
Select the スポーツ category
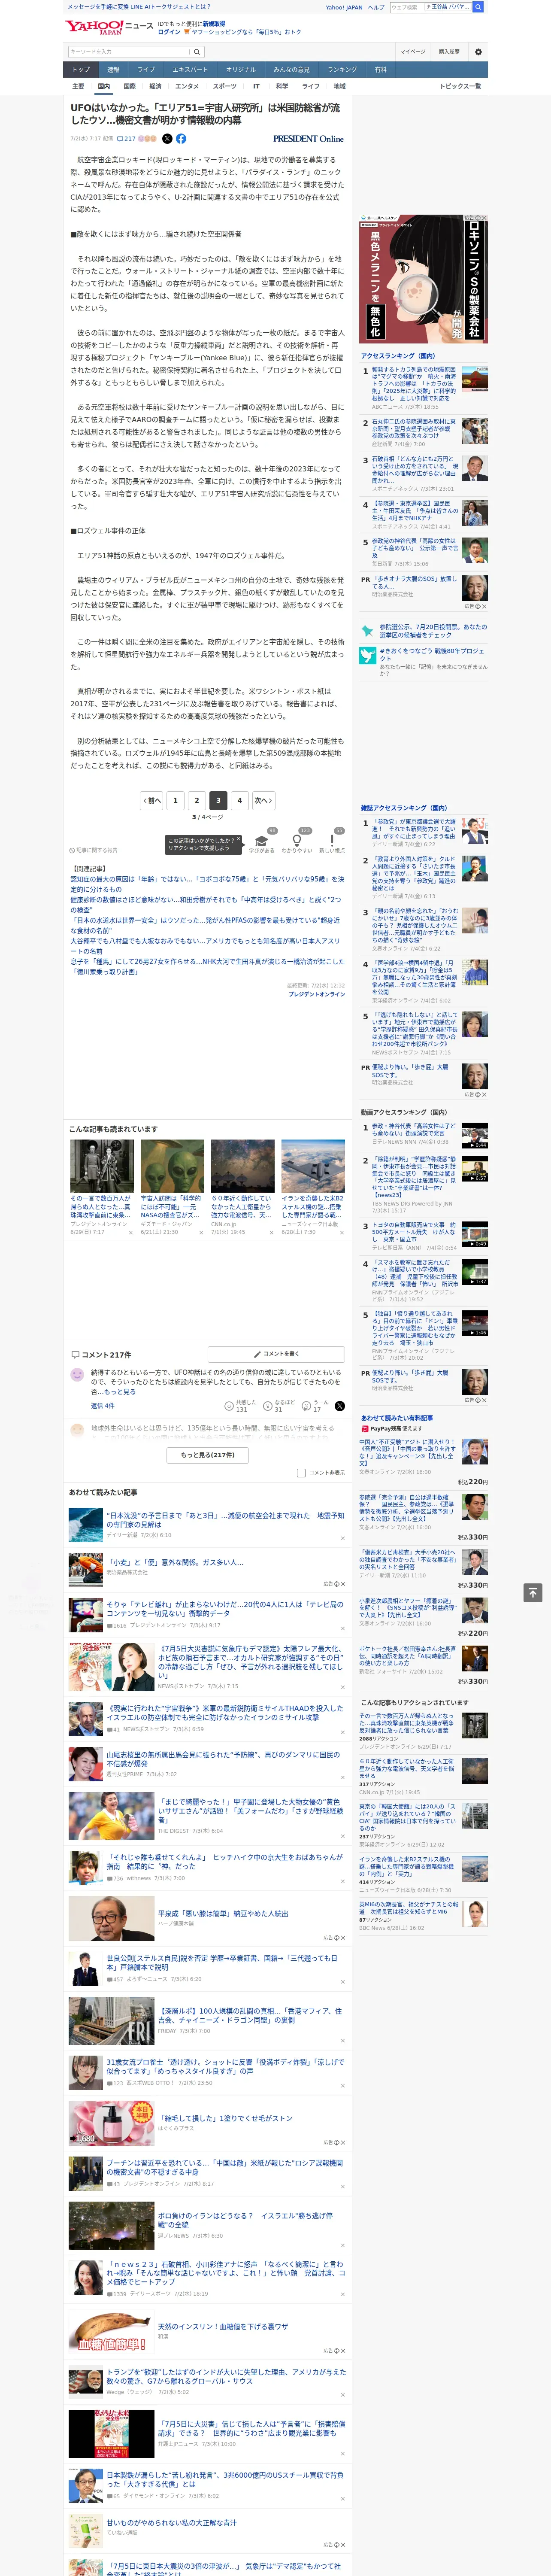click(x=225, y=86)
